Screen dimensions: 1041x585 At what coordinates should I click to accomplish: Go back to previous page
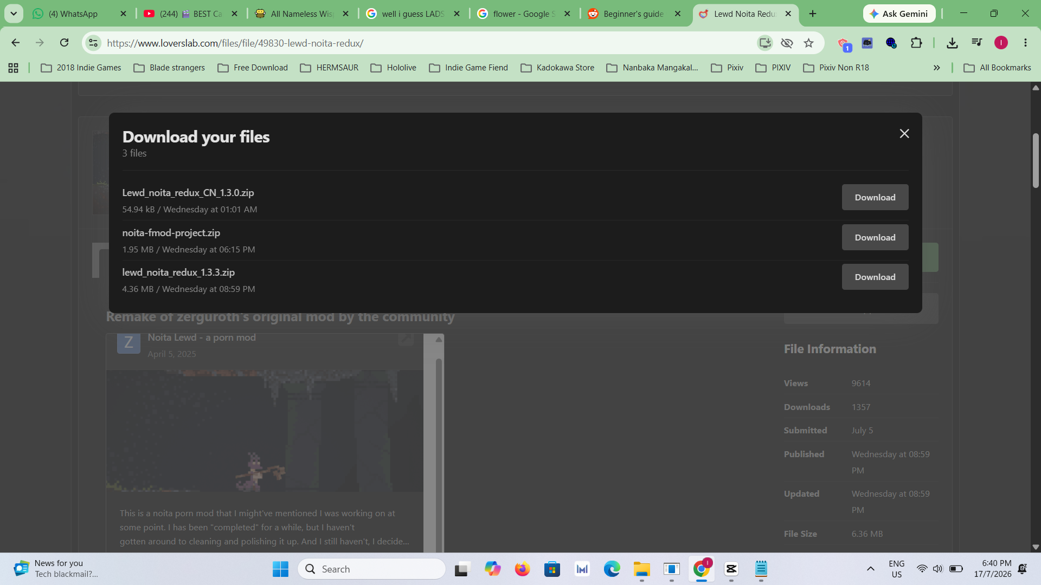[x=15, y=43]
